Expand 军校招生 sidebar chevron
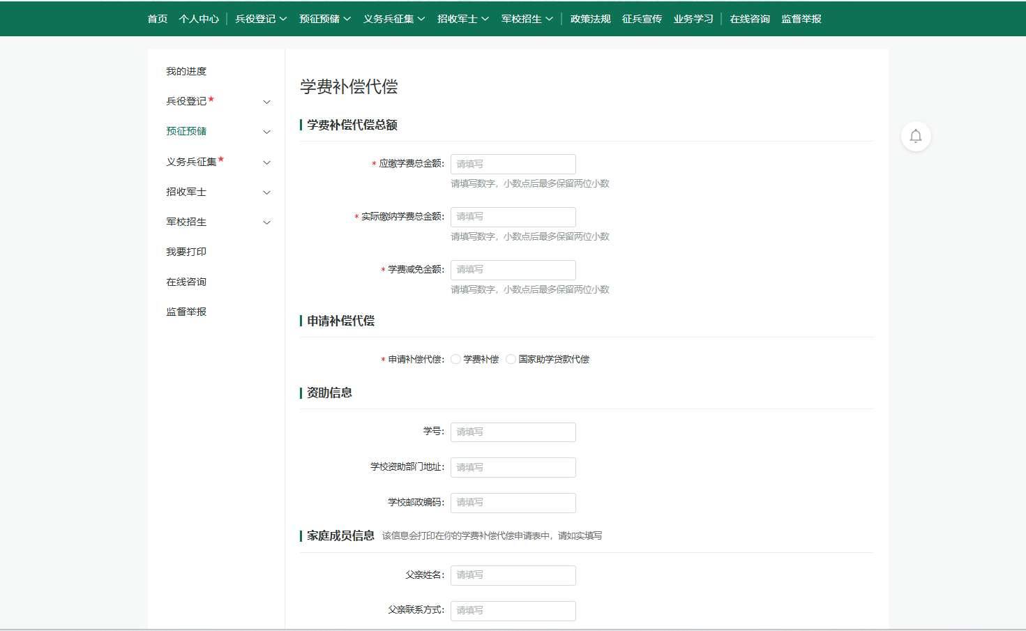1026x631 pixels. point(266,222)
